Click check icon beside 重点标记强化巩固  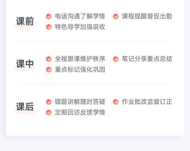(x=49, y=70)
